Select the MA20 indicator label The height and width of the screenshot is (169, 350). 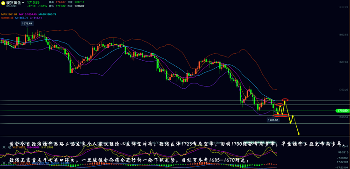[47, 14]
